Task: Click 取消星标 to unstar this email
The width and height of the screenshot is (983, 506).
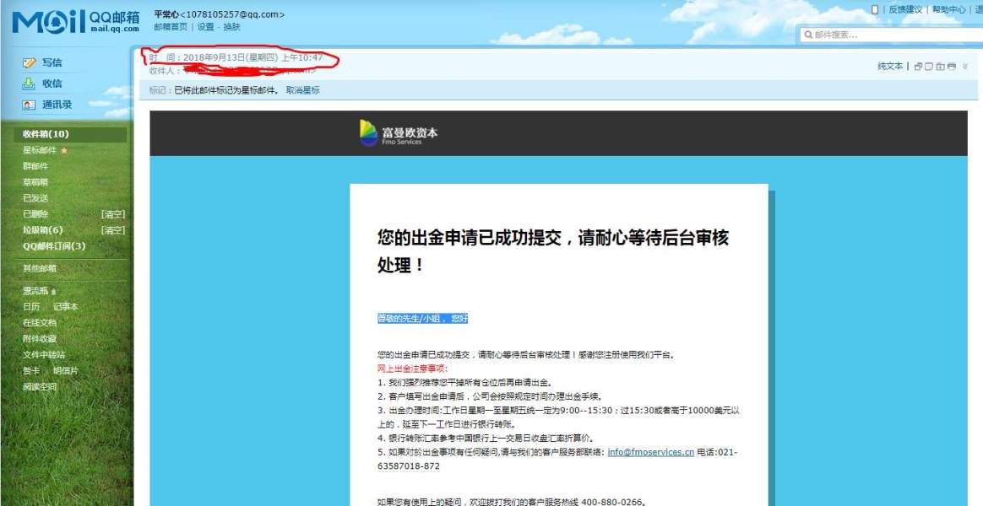Action: [302, 90]
